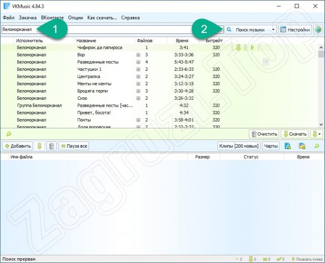The height and width of the screenshot is (263, 325).
Task: Open the Чарты button
Action: [x=271, y=146]
